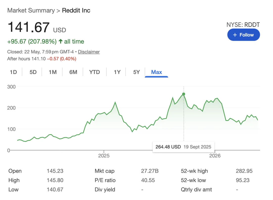The image size is (273, 200).
Task: Click the Qtrly div amt label
Action: pos(196,190)
